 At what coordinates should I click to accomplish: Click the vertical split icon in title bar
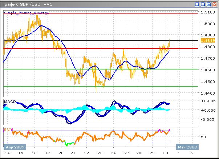[197, 4]
